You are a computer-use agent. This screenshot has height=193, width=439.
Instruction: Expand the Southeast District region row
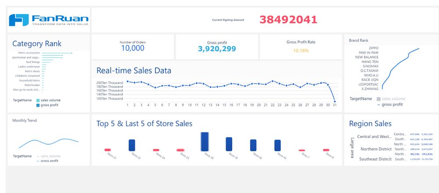[x=375, y=159]
